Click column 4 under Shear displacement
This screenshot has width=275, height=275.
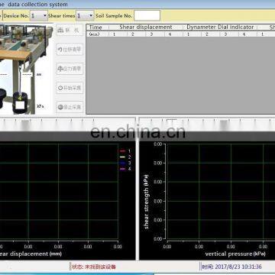click(170, 34)
